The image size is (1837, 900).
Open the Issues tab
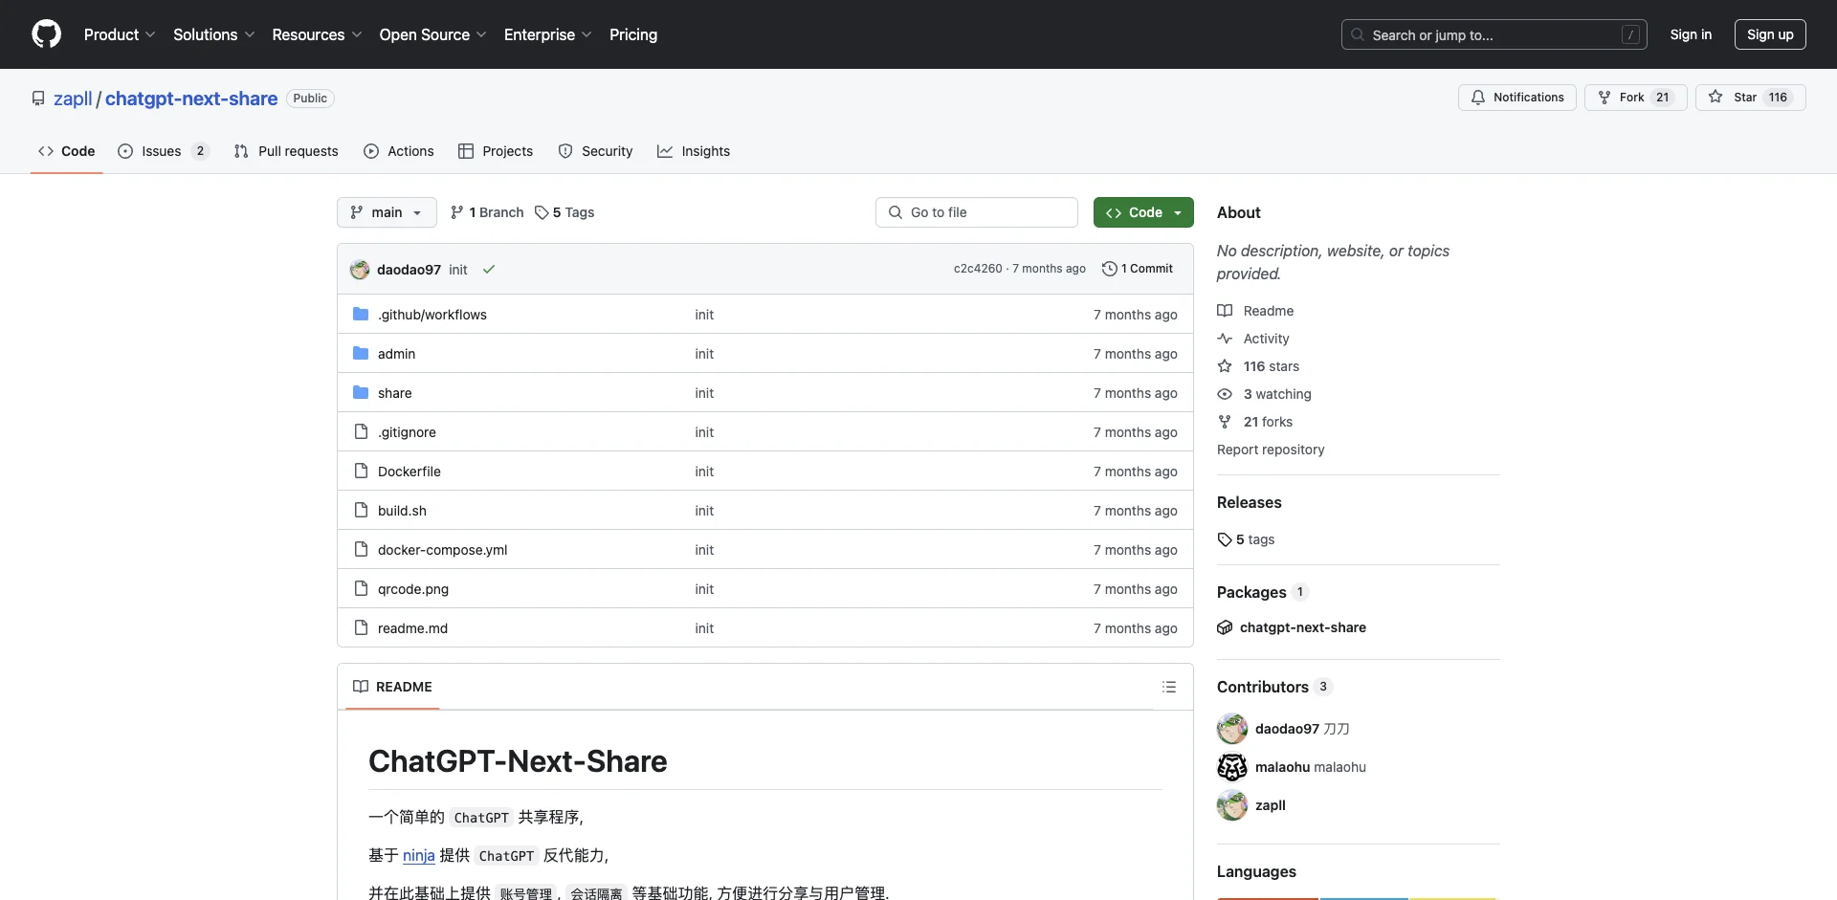(164, 151)
